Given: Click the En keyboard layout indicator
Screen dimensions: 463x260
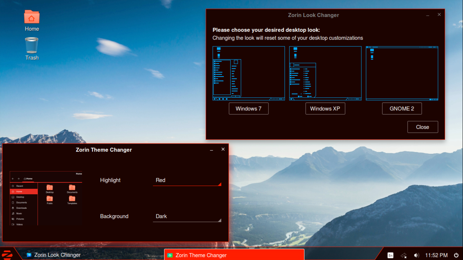Looking at the screenshot, I should 390,255.
